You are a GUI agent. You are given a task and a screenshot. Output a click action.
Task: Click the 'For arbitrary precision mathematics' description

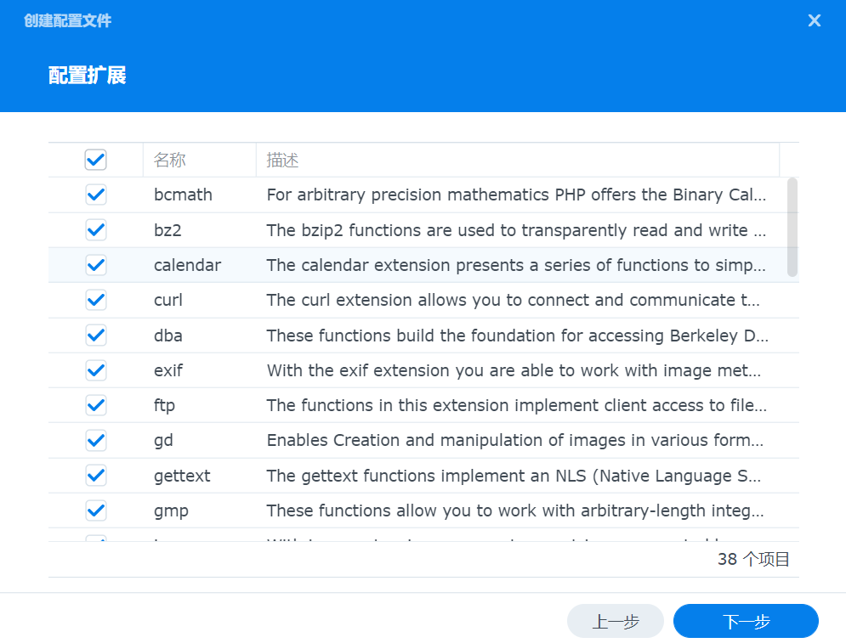[x=516, y=195]
